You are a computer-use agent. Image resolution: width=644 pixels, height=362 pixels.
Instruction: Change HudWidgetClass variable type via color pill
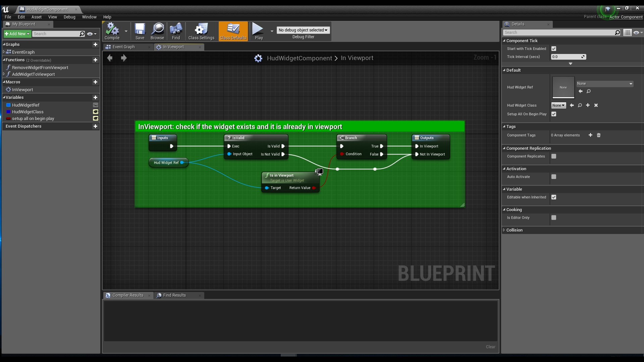8,112
